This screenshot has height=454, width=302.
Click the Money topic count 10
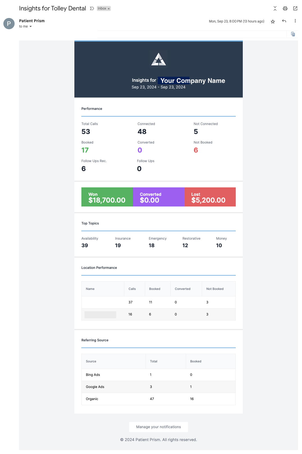coord(219,246)
